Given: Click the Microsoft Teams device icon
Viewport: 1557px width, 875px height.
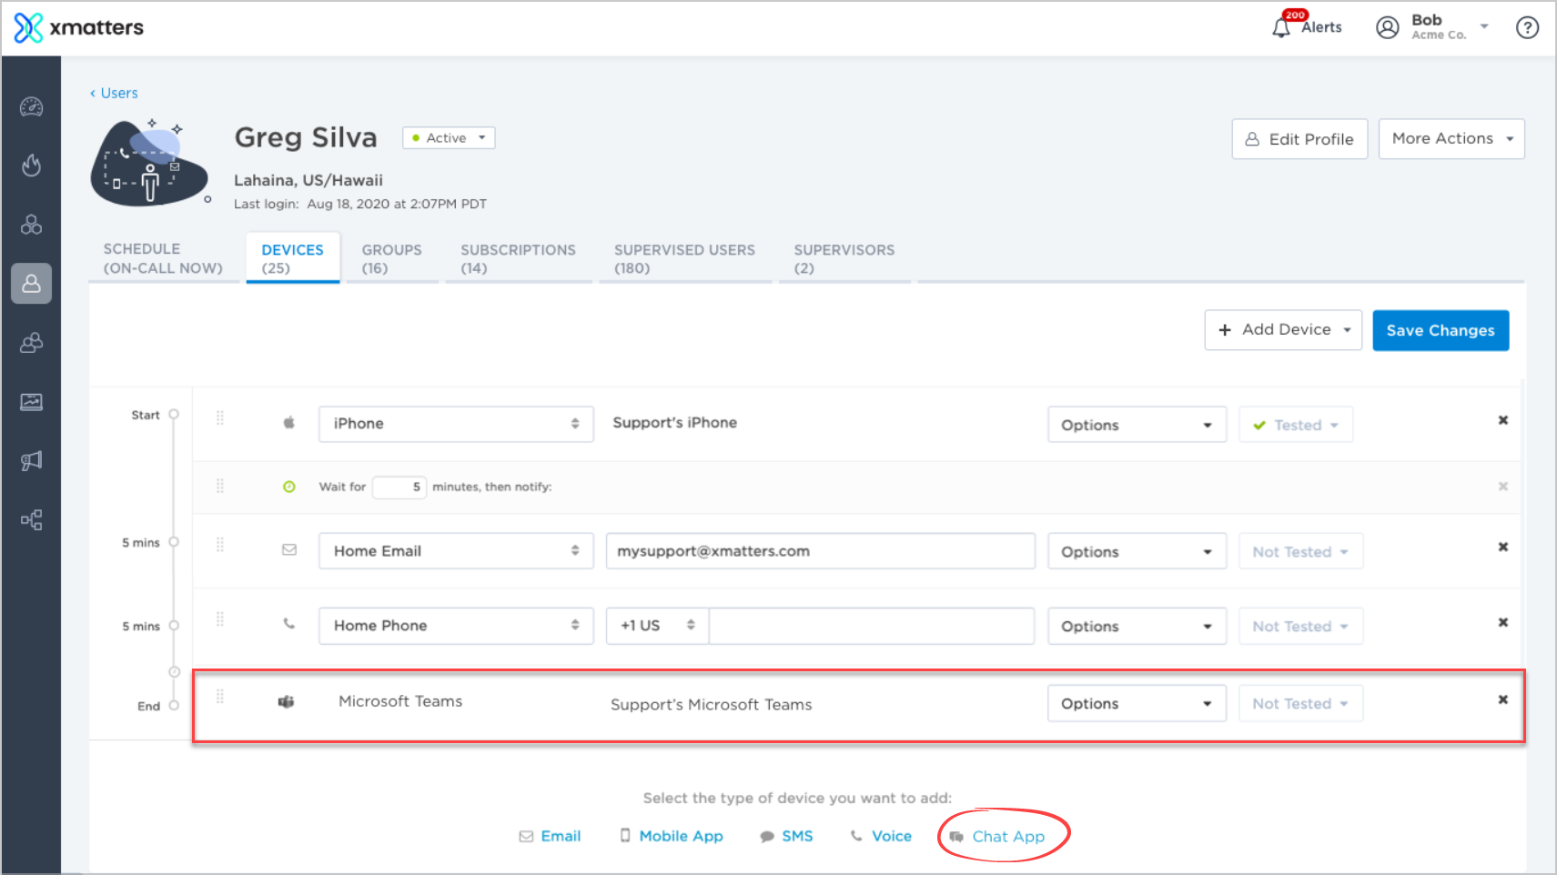Looking at the screenshot, I should pos(287,701).
